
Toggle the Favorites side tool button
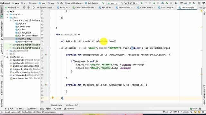pyautogui.click(x=2, y=103)
